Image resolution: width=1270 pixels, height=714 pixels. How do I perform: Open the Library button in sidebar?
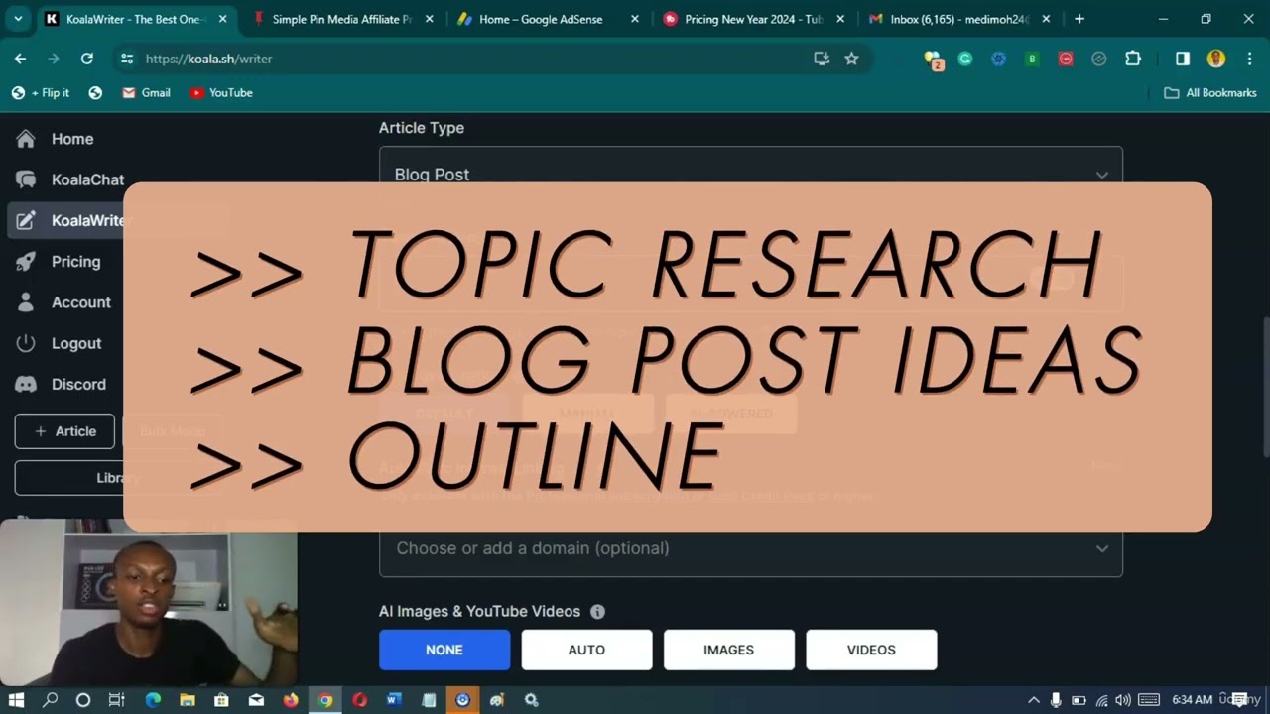117,478
